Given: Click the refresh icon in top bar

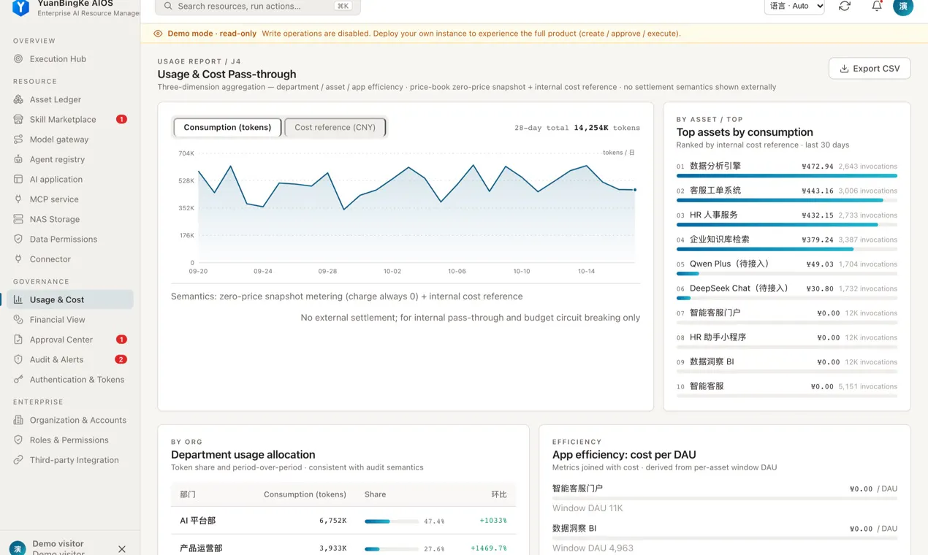Looking at the screenshot, I should point(845,6).
